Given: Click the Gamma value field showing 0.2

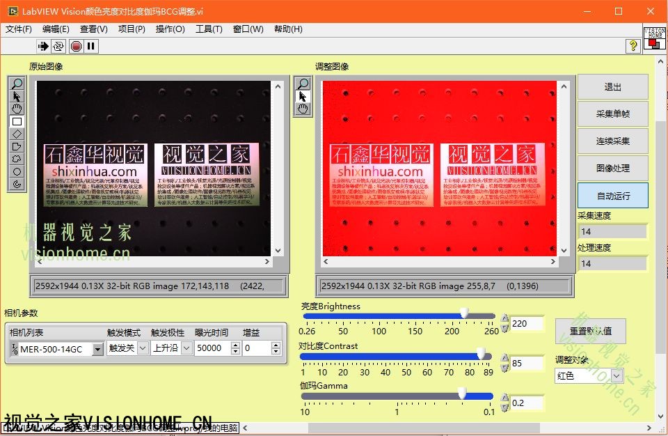Looking at the screenshot, I should coord(527,403).
